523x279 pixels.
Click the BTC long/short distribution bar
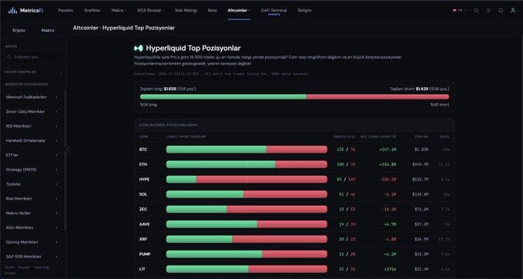[x=246, y=150]
